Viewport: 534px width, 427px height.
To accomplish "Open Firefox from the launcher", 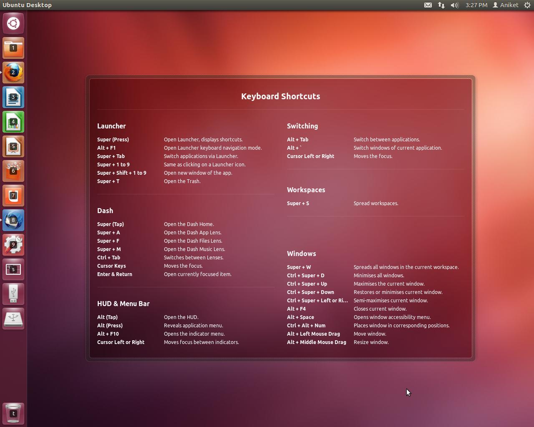I will tap(13, 73).
